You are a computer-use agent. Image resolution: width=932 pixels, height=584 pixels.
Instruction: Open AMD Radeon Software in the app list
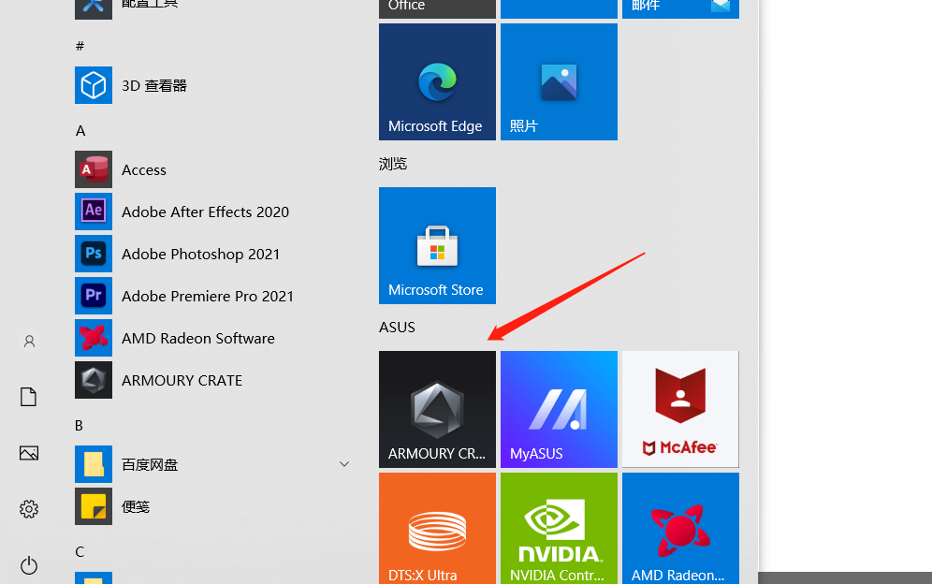coord(214,339)
